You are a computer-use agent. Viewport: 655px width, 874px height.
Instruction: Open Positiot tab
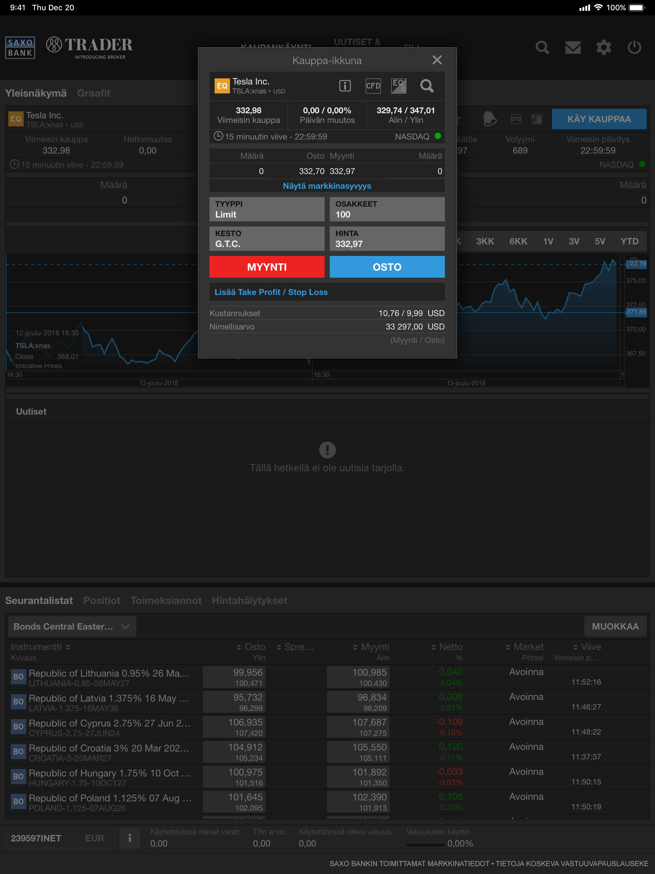[x=101, y=600]
